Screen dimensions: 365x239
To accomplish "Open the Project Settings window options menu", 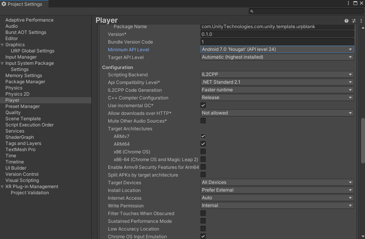I will (x=348, y=3).
